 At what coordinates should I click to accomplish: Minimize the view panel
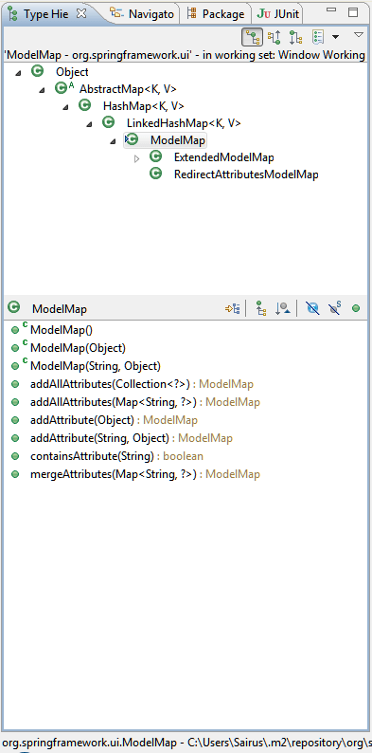(x=331, y=9)
